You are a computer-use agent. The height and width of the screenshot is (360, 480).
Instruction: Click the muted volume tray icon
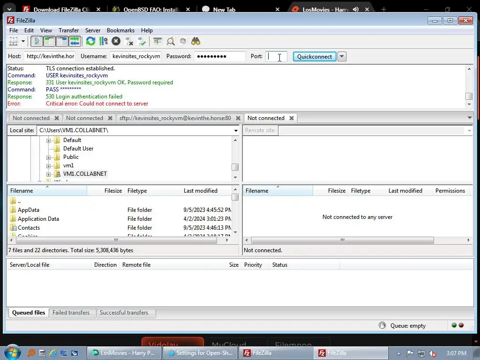coord(433,353)
